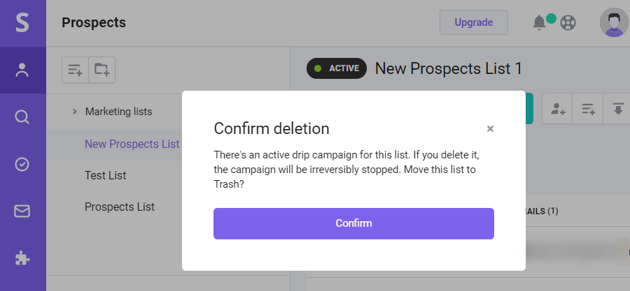Open the integrations puzzle icon in sidebar
This screenshot has width=630, height=291.
coord(22,259)
